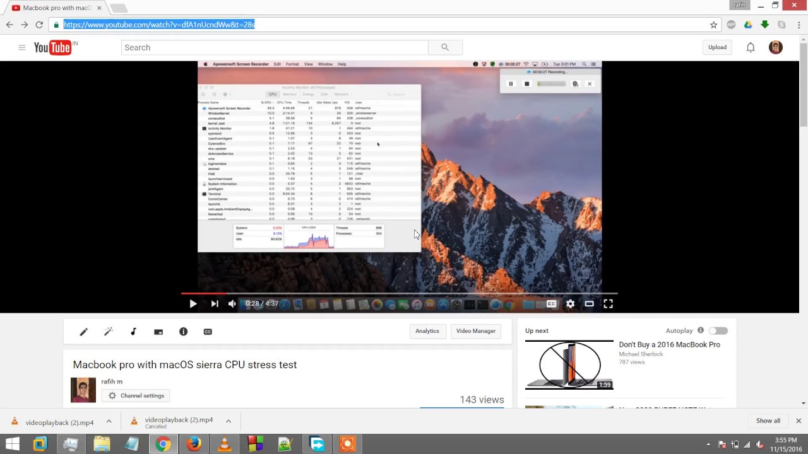This screenshot has width=808, height=454.
Task: Go back to the previous page
Action: [x=9, y=25]
